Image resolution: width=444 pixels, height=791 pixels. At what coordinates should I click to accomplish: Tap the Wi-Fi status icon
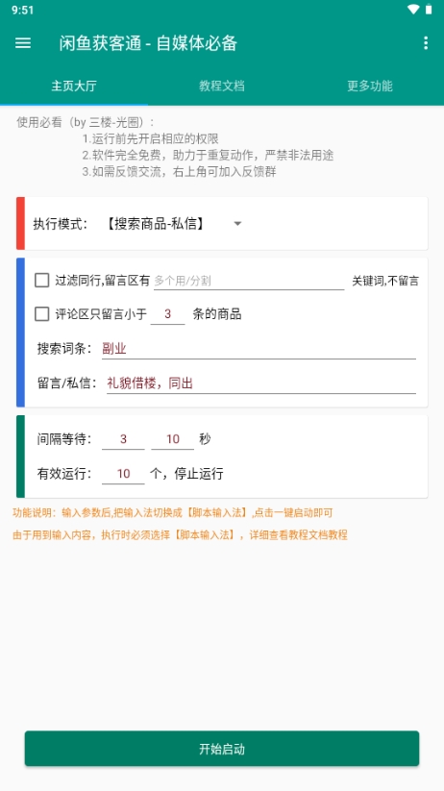tap(413, 10)
